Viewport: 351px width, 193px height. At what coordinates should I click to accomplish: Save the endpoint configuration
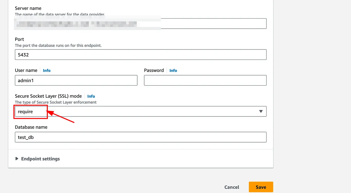point(261,187)
